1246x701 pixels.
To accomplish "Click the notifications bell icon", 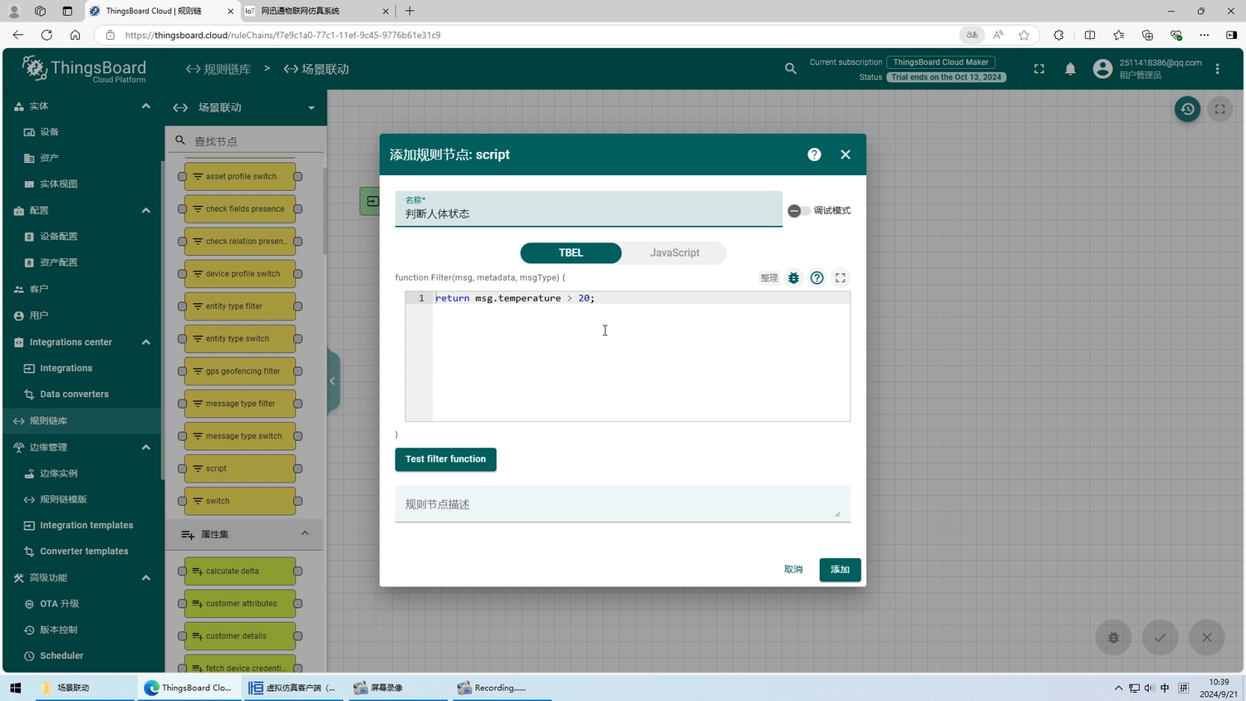I will [x=1070, y=69].
